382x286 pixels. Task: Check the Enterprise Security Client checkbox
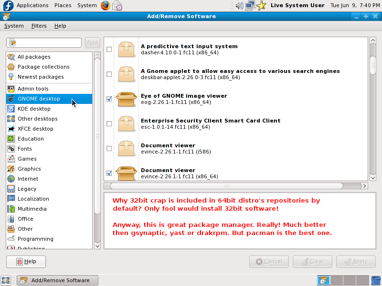click(109, 124)
